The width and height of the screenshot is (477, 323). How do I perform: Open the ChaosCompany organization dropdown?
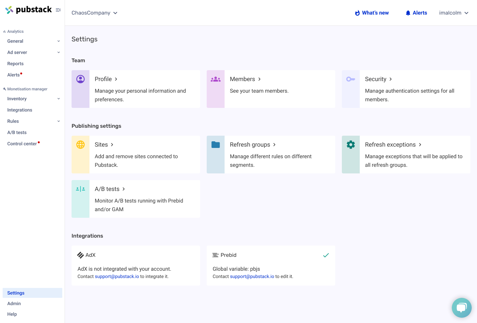(x=94, y=13)
